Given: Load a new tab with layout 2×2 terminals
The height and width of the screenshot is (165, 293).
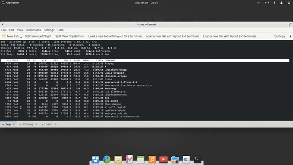Looking at the screenshot, I should 115,36.
